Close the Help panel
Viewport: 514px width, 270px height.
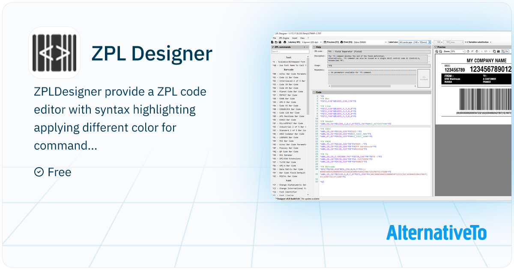point(429,47)
